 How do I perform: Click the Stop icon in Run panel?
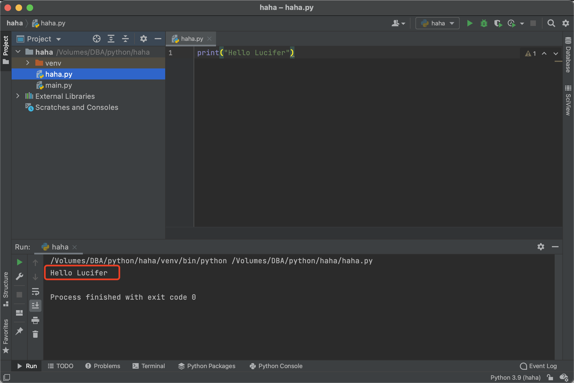point(19,295)
